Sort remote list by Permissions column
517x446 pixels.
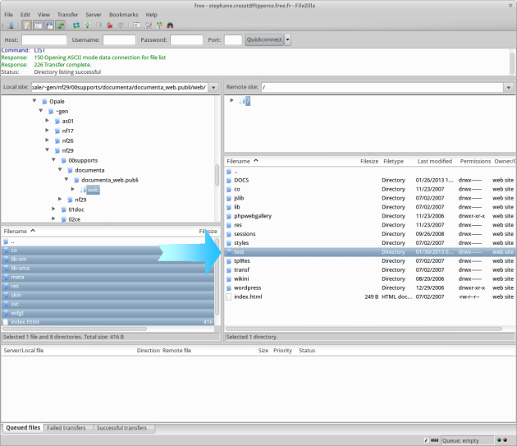tap(475, 162)
